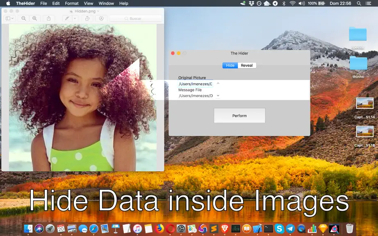Open the Format menu
Screen dimensions: 378x236
click(x=72, y=3)
